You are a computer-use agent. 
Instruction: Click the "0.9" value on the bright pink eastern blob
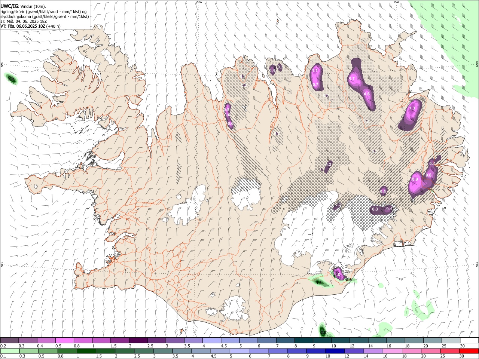click(415, 179)
